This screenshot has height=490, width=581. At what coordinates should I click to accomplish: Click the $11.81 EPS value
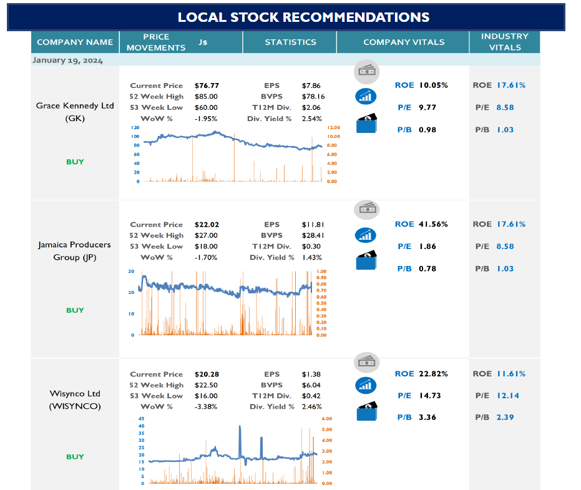(313, 225)
